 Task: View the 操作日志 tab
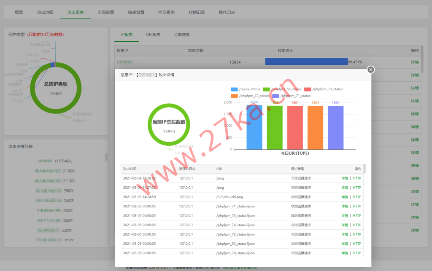click(x=227, y=12)
